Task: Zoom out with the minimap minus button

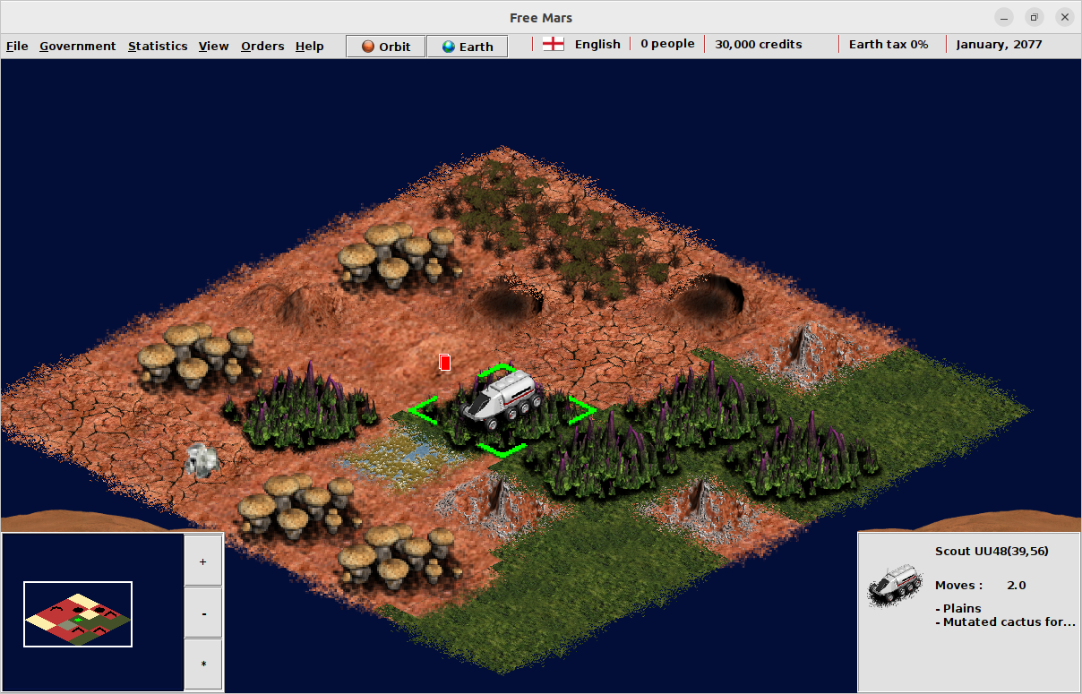Action: tap(203, 613)
